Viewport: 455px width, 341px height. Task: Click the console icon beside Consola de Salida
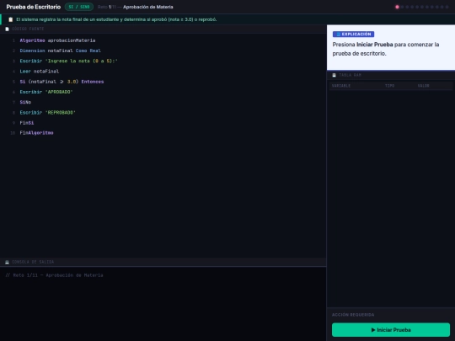(x=8, y=262)
